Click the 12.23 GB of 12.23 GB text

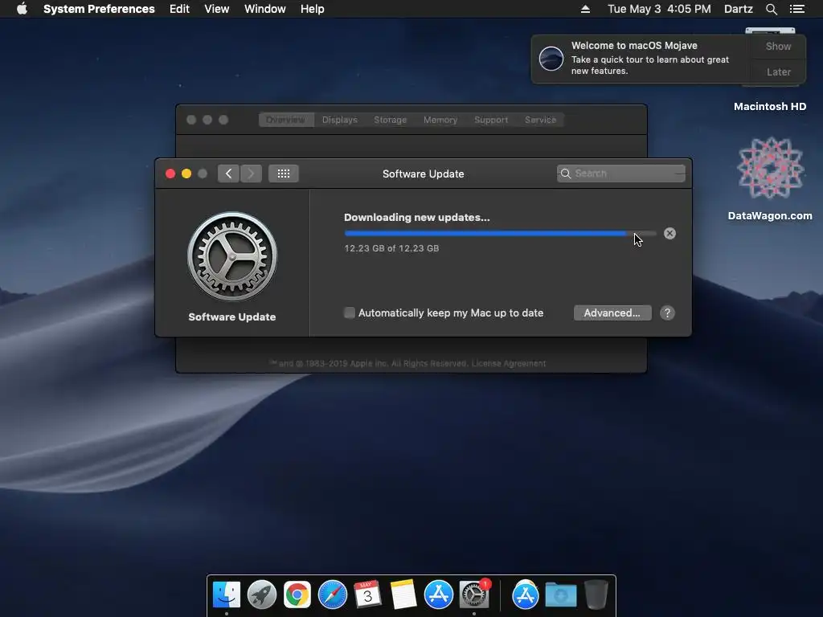pos(391,248)
